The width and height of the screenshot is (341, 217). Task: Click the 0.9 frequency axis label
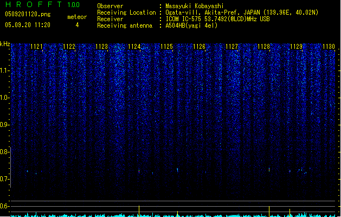click(x=5, y=125)
